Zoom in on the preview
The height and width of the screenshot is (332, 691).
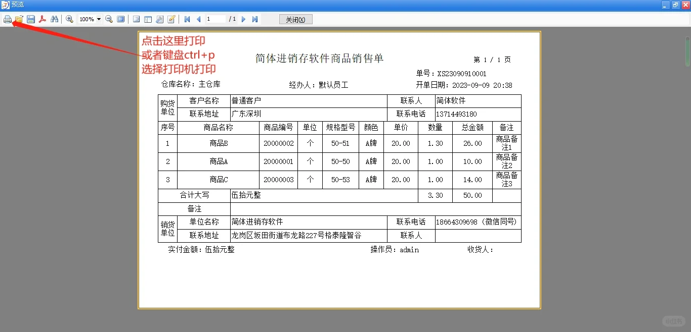tap(69, 19)
